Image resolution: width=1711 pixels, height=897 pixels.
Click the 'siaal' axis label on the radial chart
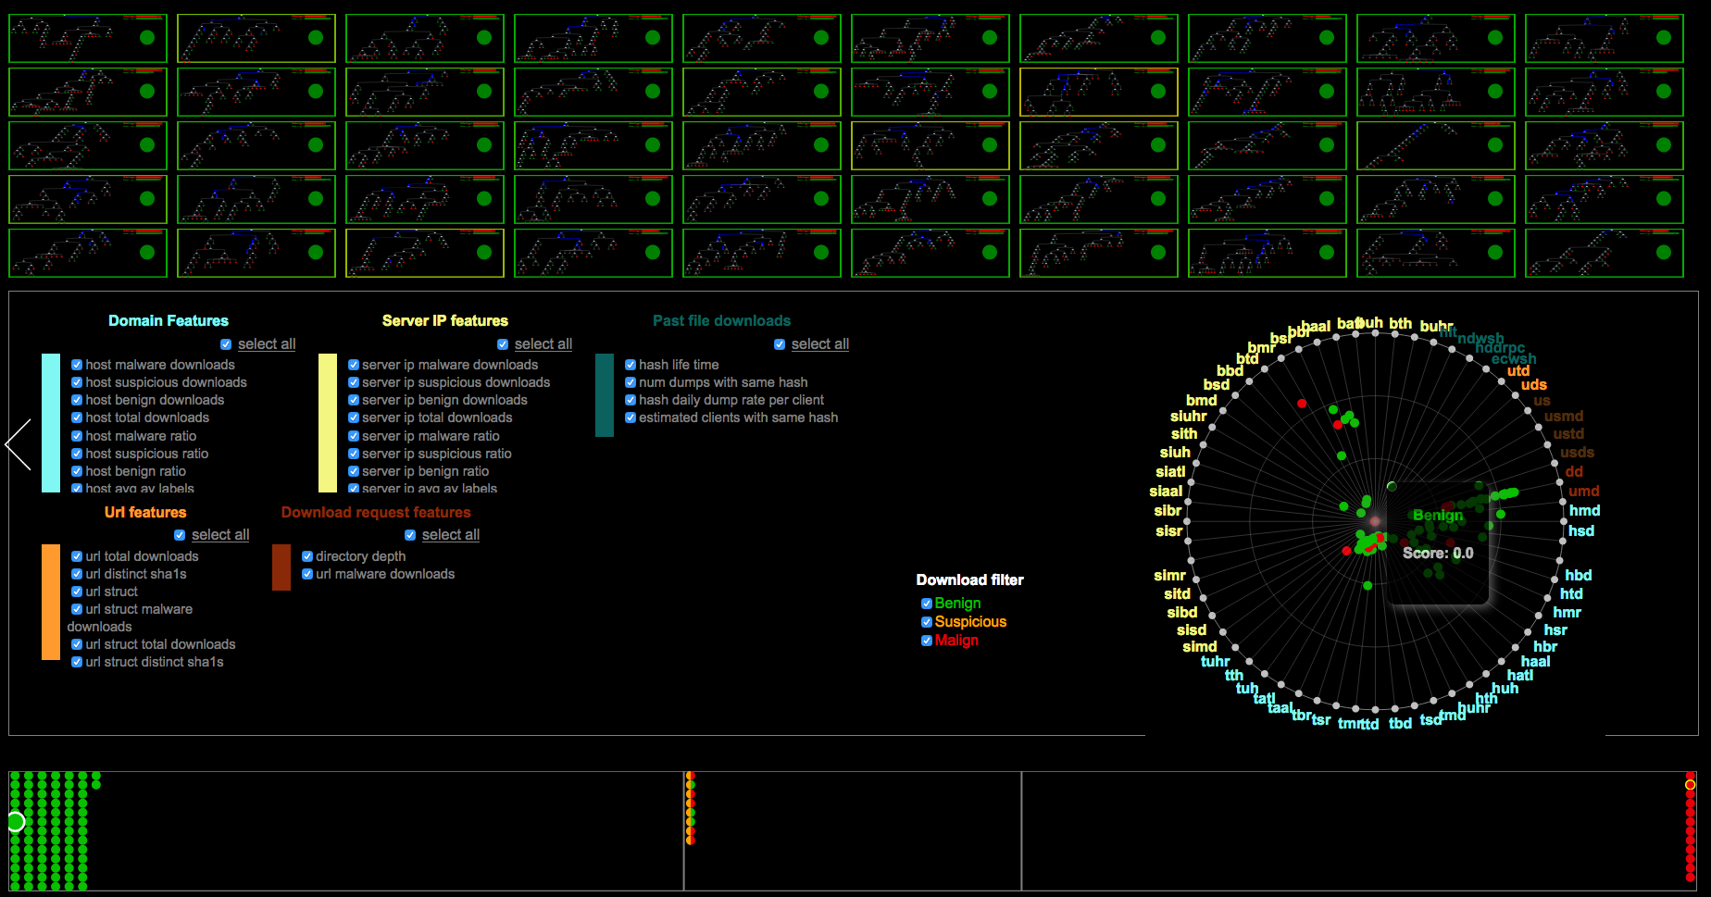click(1166, 491)
